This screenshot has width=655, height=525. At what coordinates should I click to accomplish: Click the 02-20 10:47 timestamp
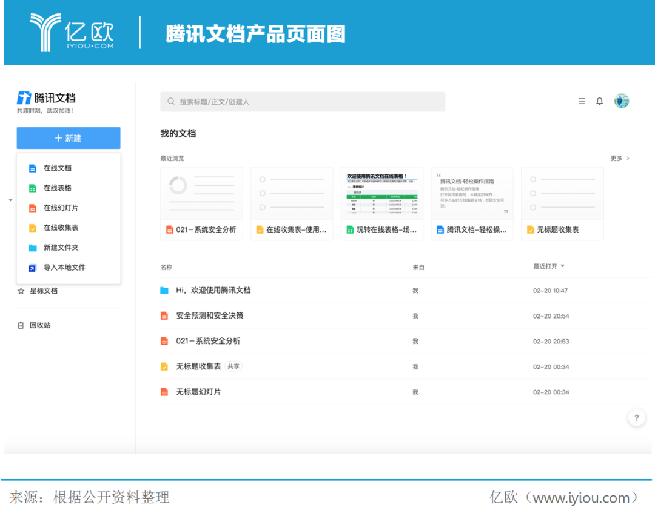pos(550,291)
